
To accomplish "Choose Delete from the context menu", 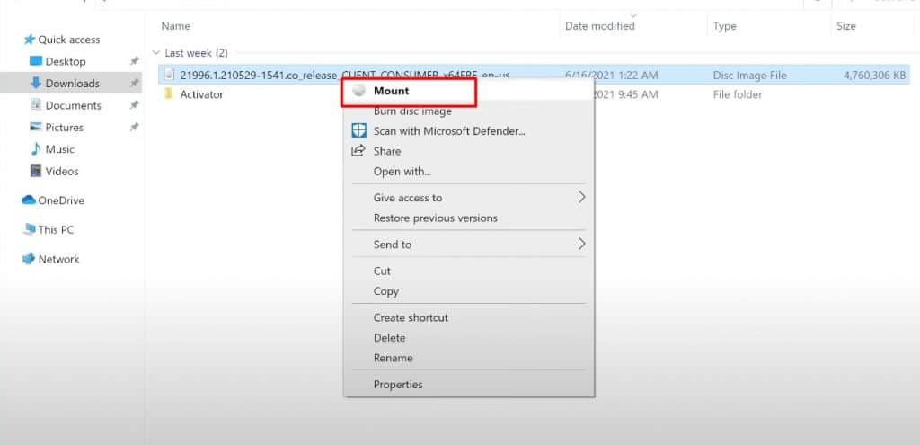I will (390, 337).
